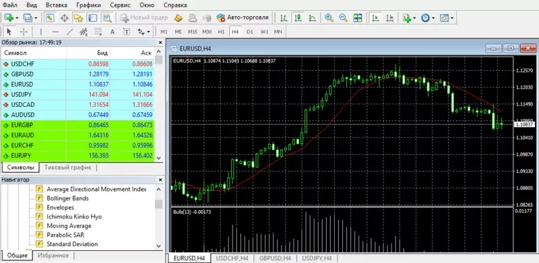Open the Terminal window icon
Image resolution: width=539 pixels, height=263 pixels.
click(x=92, y=17)
